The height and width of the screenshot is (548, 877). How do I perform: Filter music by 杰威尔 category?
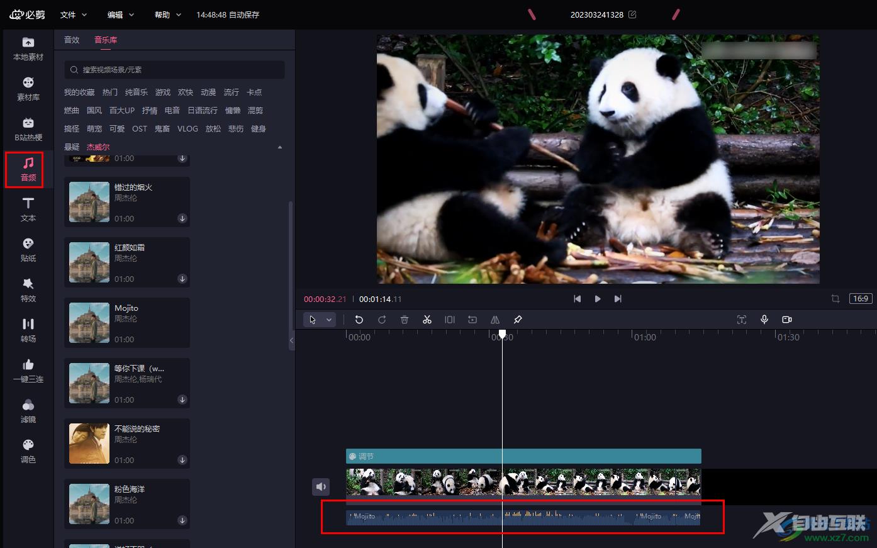pos(98,147)
